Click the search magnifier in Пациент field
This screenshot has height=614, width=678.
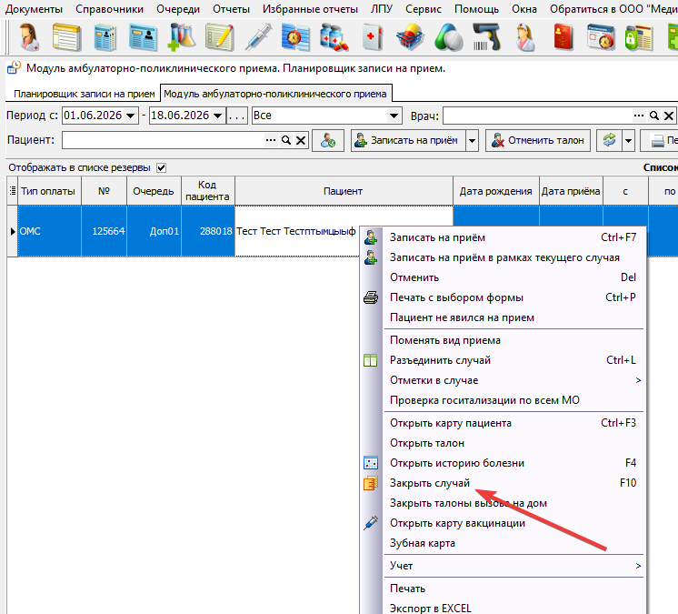(x=285, y=140)
